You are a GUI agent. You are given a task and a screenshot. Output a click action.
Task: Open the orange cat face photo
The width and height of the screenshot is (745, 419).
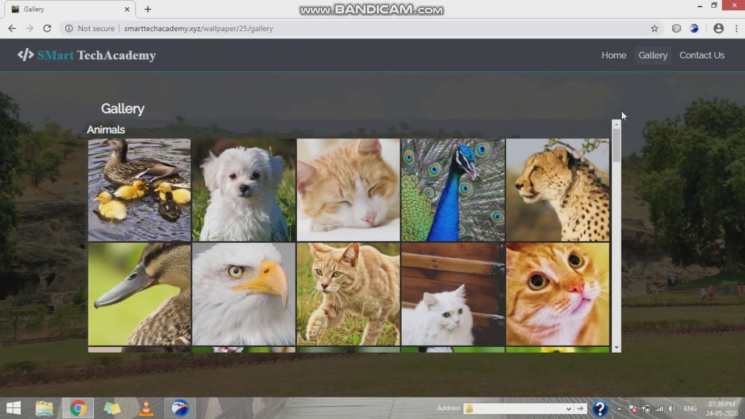click(558, 294)
